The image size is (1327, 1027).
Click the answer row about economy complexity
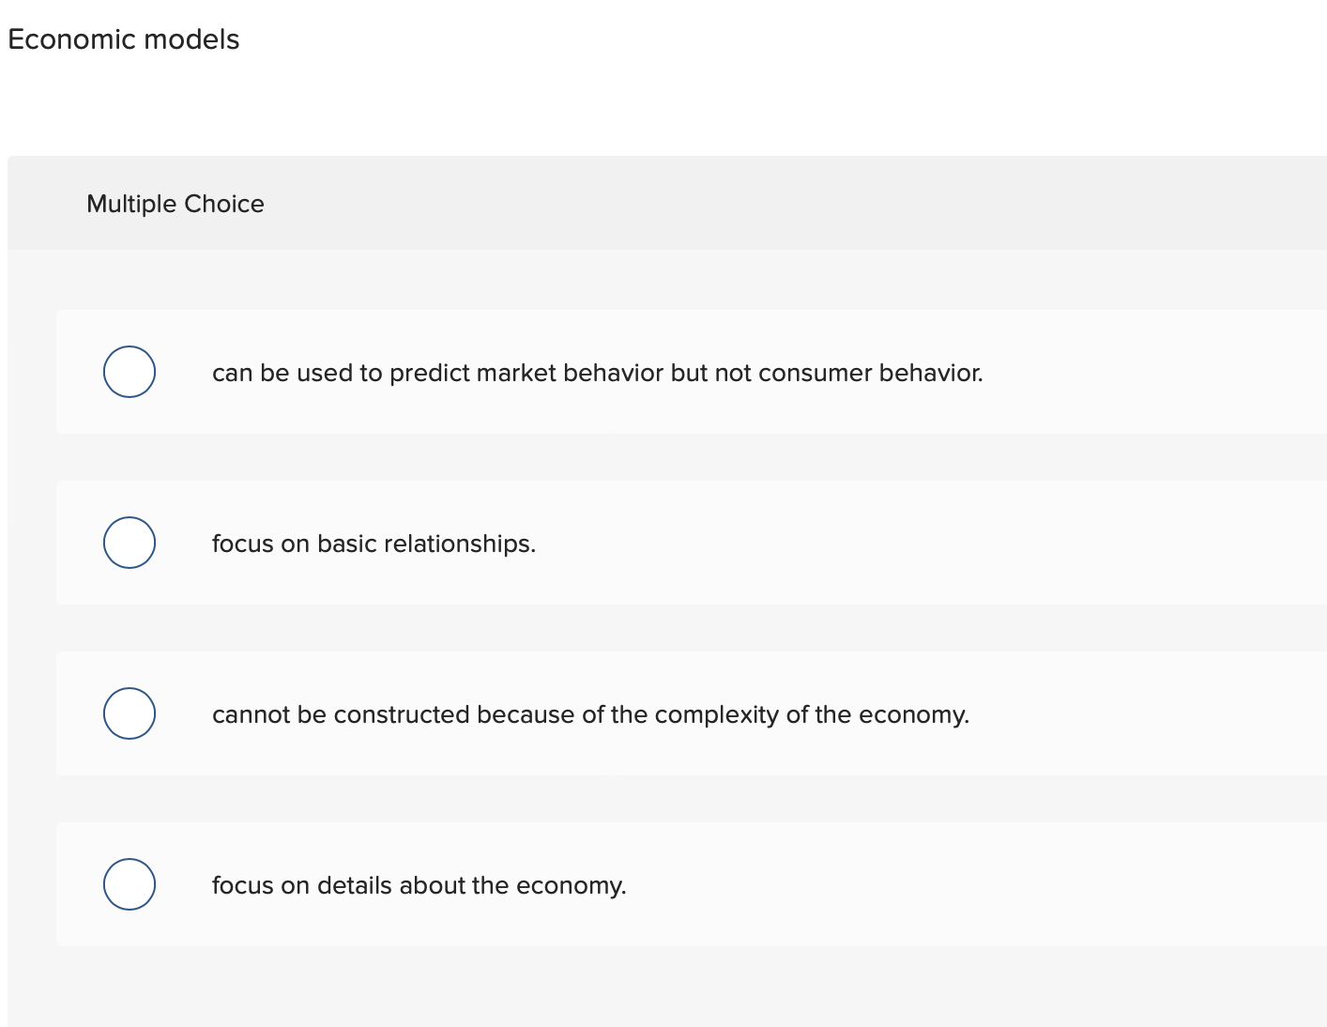[x=657, y=713]
